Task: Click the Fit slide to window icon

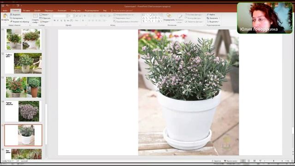Action: pyautogui.click(x=292, y=161)
